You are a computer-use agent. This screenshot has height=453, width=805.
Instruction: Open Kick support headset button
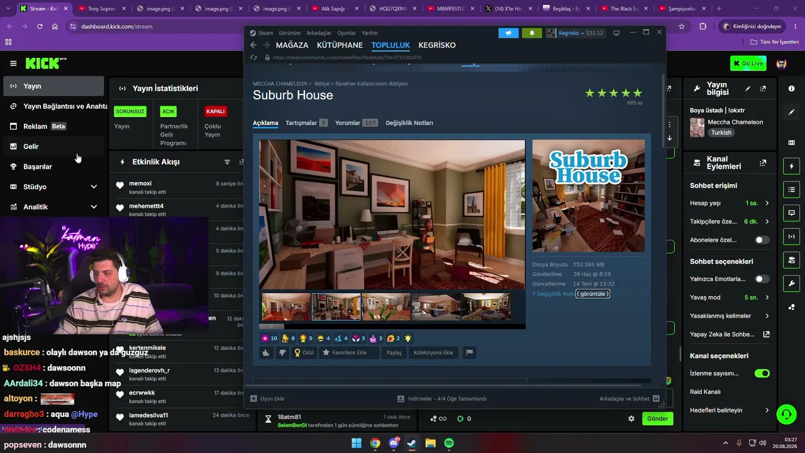(x=786, y=414)
